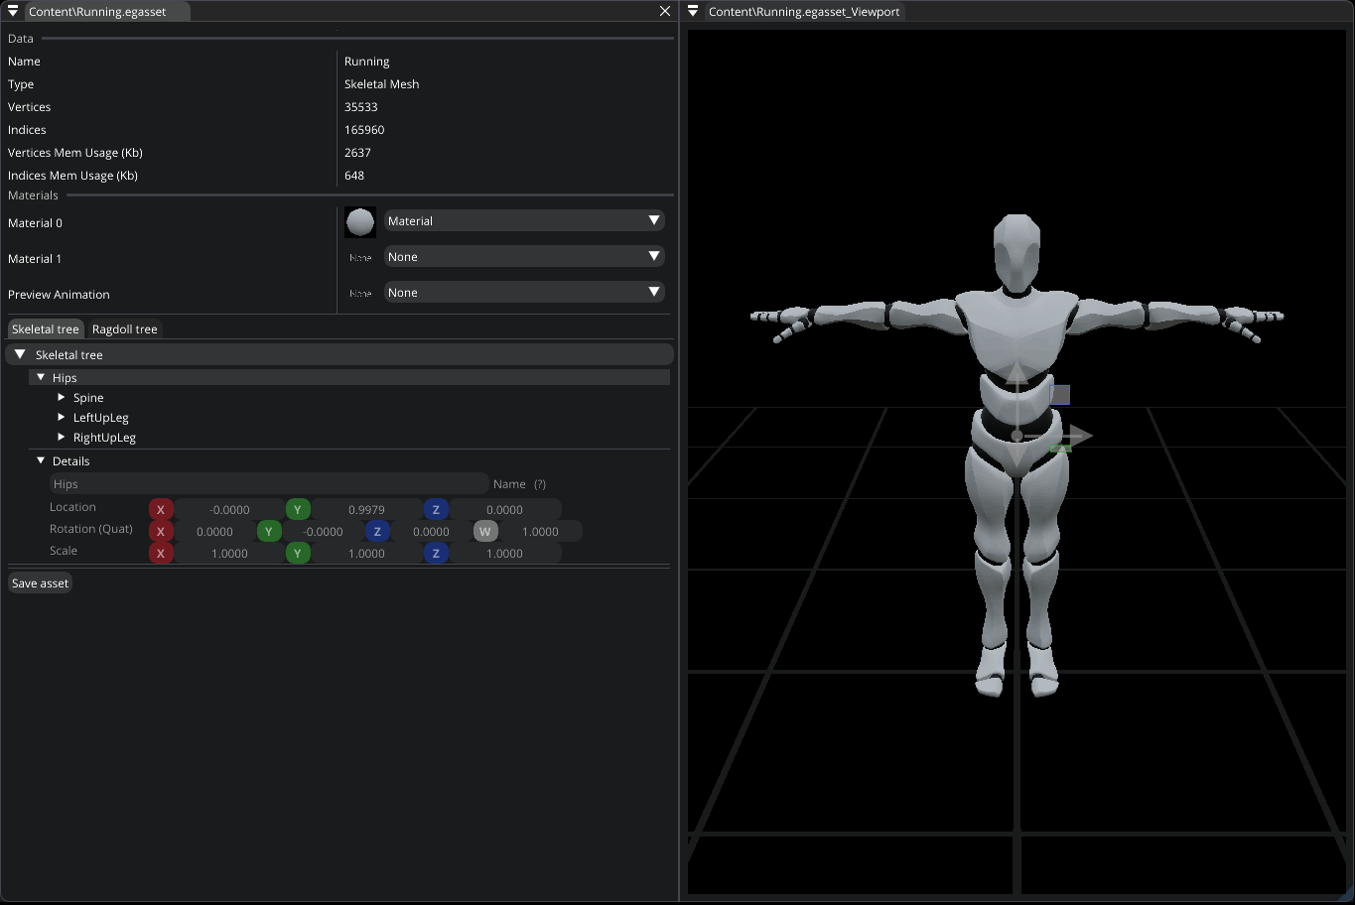The height and width of the screenshot is (905, 1355).
Task: Click the Material 0 sphere preview thumbnail
Action: click(360, 222)
